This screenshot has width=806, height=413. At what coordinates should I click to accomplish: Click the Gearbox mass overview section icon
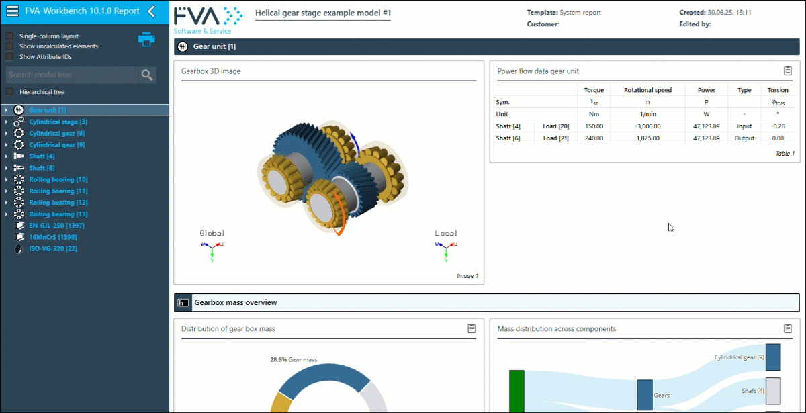pyautogui.click(x=183, y=303)
